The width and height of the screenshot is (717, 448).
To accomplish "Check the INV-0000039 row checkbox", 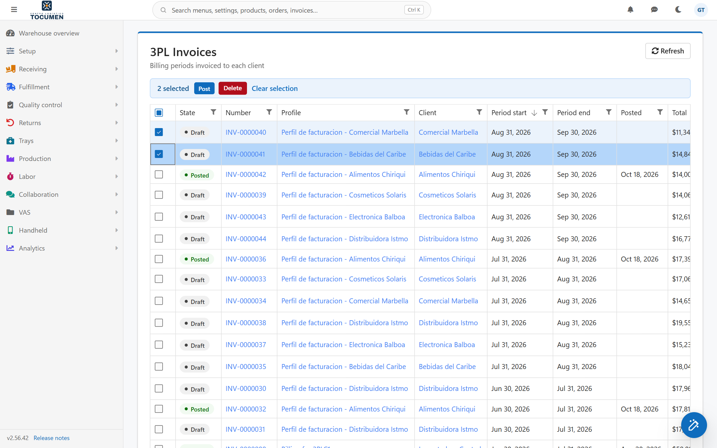I will [159, 195].
